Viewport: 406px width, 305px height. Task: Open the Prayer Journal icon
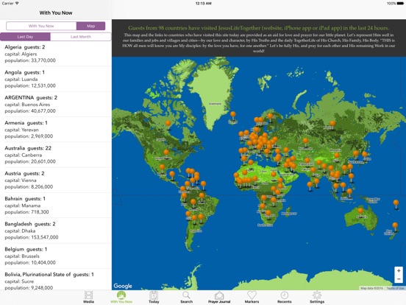(x=219, y=295)
